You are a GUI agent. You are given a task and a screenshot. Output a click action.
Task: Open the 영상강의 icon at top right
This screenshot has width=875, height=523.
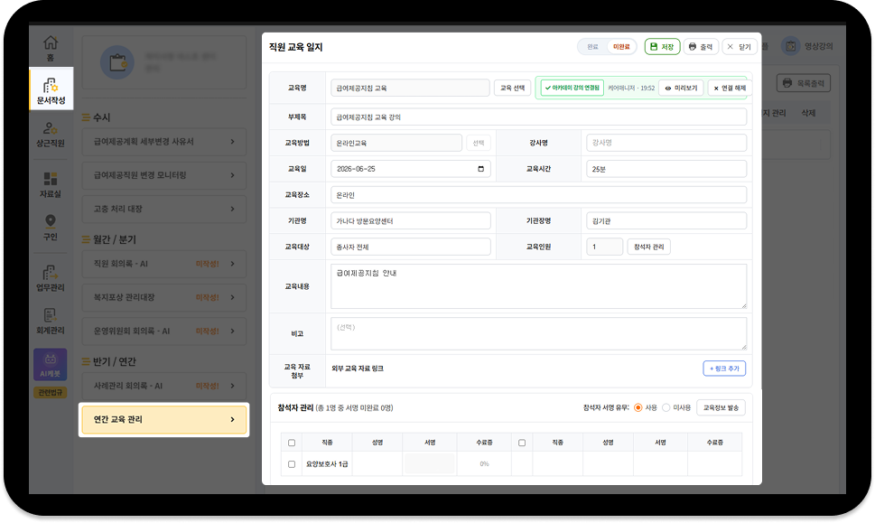(807, 46)
